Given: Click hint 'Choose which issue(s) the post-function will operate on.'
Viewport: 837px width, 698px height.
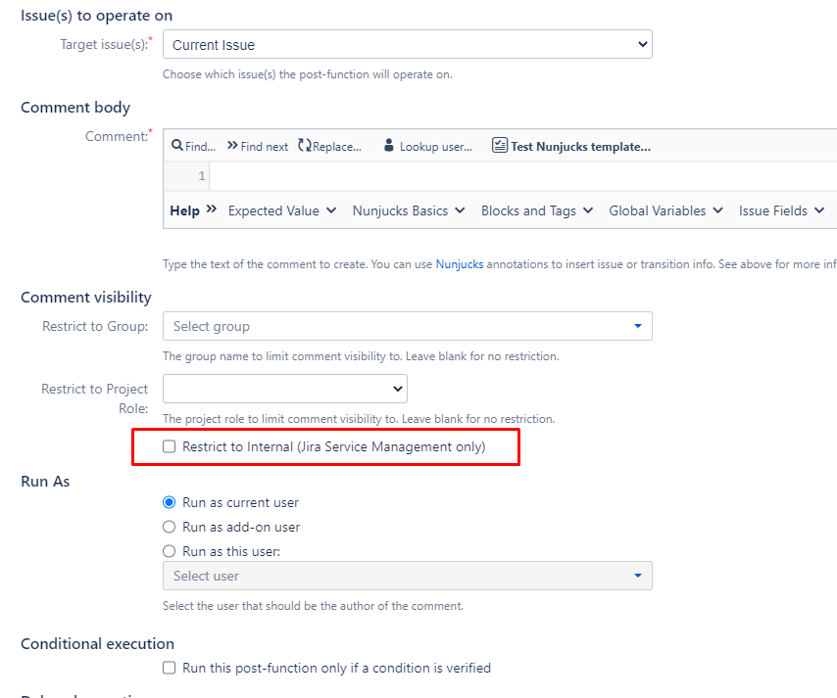Looking at the screenshot, I should click(x=308, y=74).
